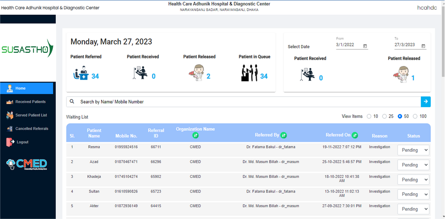The width and height of the screenshot is (445, 219).
Task: Open status dropdown for Khadeja
Action: 413,180
